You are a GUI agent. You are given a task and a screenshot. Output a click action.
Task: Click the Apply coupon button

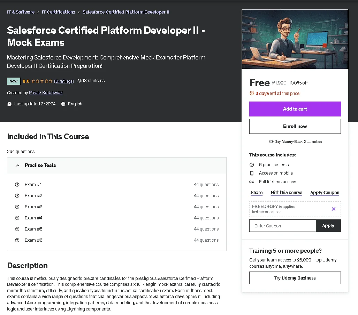328,226
